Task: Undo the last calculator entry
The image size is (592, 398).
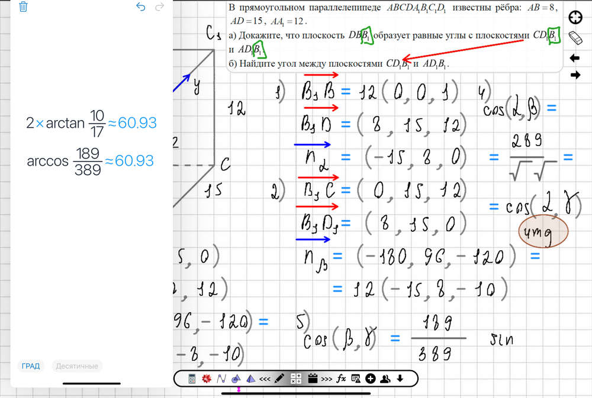Action: click(x=140, y=7)
